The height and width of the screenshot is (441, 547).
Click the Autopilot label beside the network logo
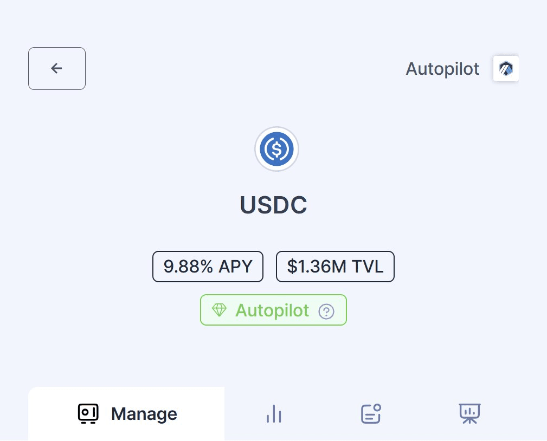[x=442, y=69]
